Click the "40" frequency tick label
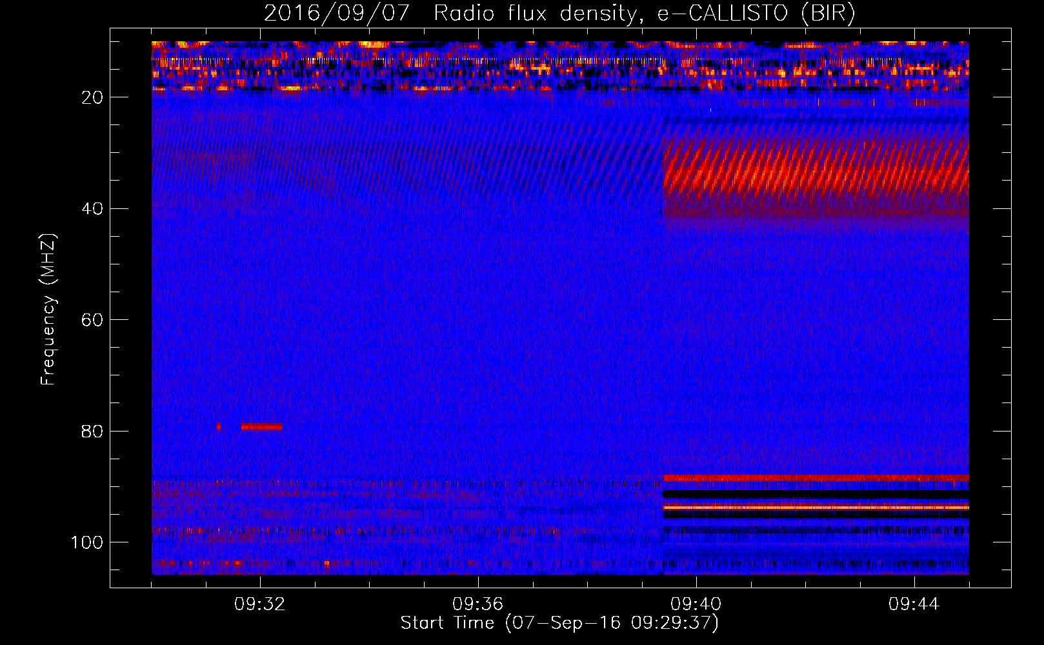This screenshot has height=645, width=1044. point(93,209)
